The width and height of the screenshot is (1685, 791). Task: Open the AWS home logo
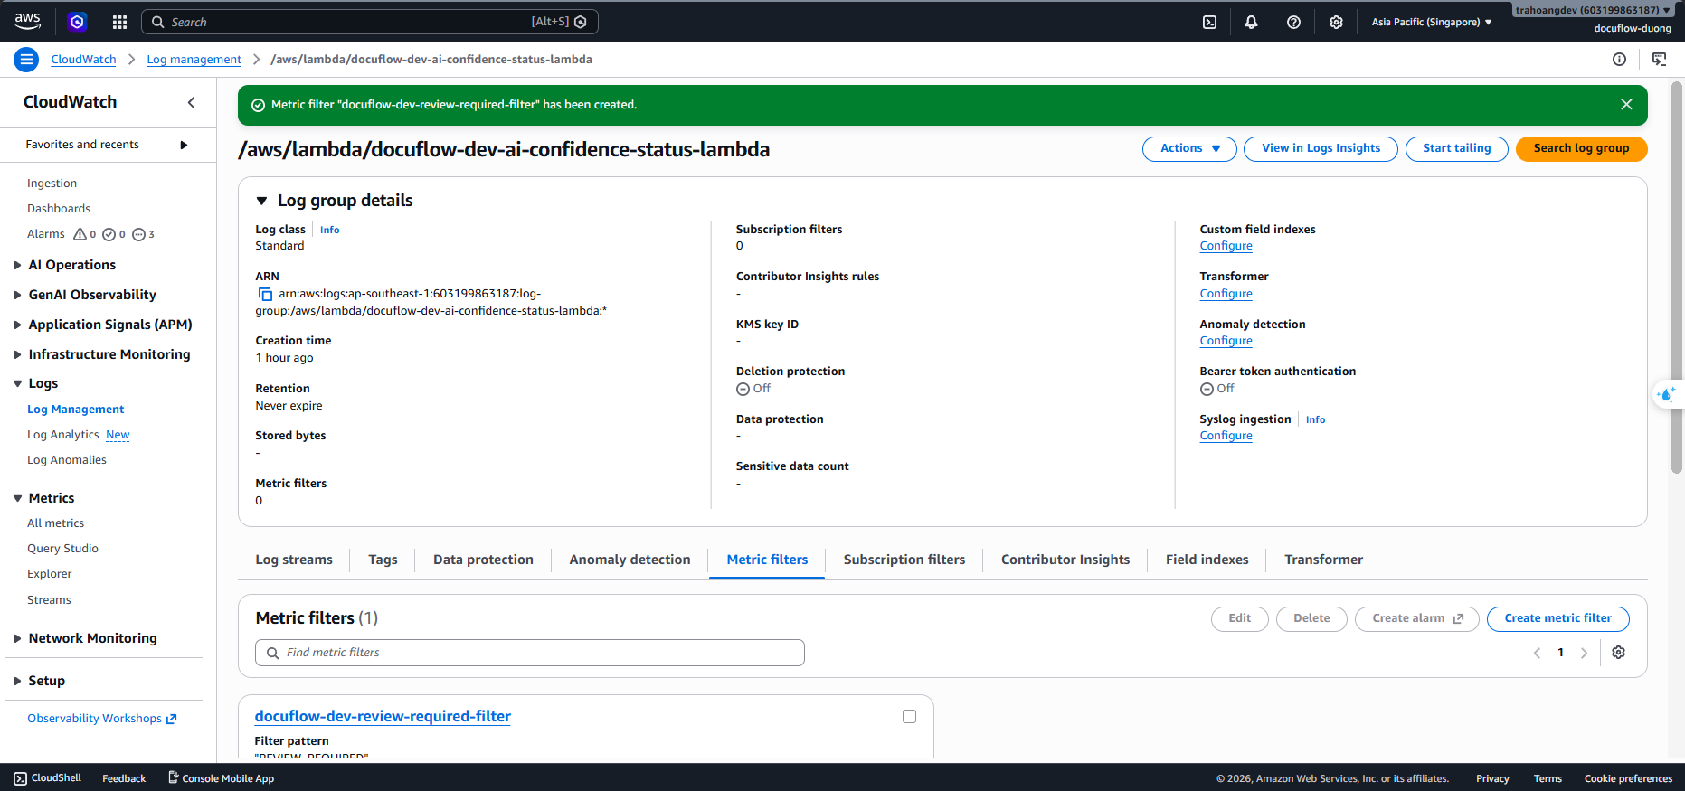(27, 21)
